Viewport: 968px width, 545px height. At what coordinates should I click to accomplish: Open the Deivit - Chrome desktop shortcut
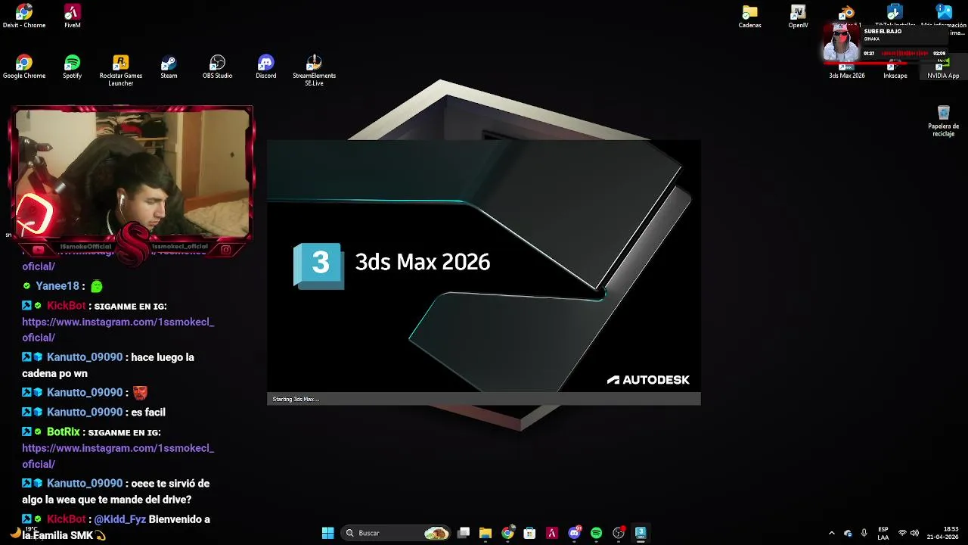[24, 16]
